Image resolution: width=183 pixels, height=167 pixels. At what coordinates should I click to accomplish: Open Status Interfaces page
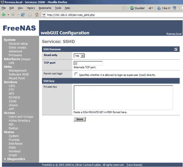(x=16, y=143)
